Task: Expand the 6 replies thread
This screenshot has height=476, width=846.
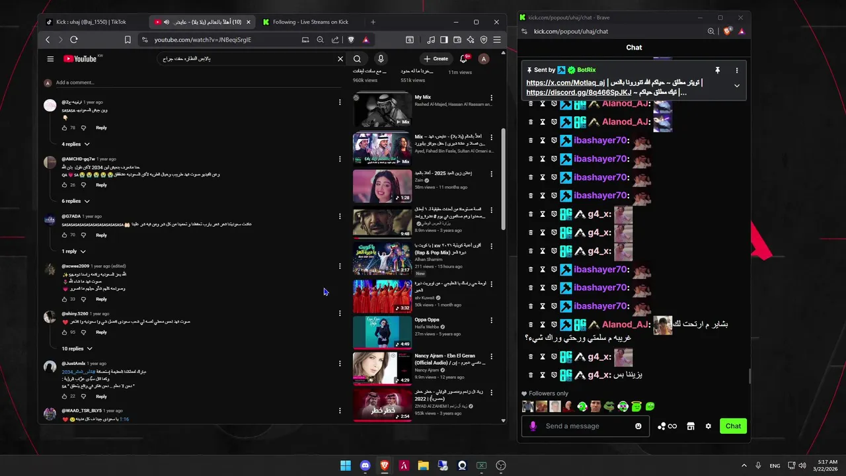Action: click(75, 201)
